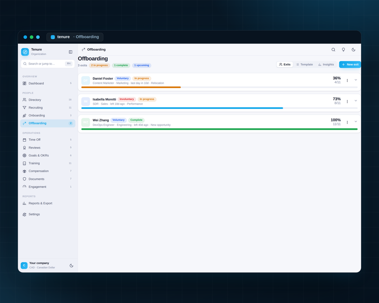Click Isabella Moretti's IM avatar
This screenshot has width=379, height=303.
(86, 101)
